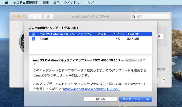Open the ウインドウ menu
182x107 pixels.
pos(72,3)
